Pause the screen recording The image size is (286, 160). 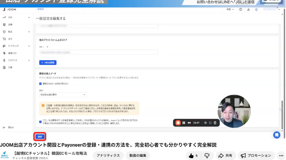click(184, 123)
